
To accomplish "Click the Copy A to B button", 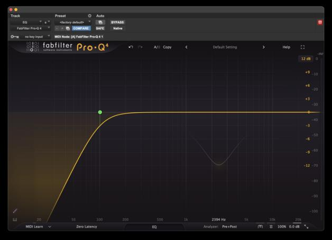I will (167, 47).
